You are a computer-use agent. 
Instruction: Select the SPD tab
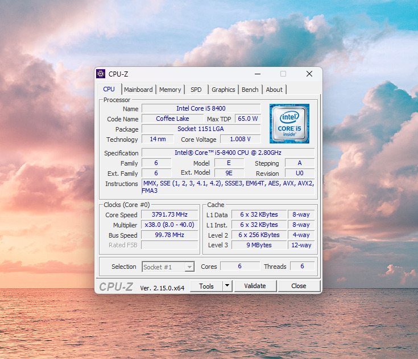196,90
